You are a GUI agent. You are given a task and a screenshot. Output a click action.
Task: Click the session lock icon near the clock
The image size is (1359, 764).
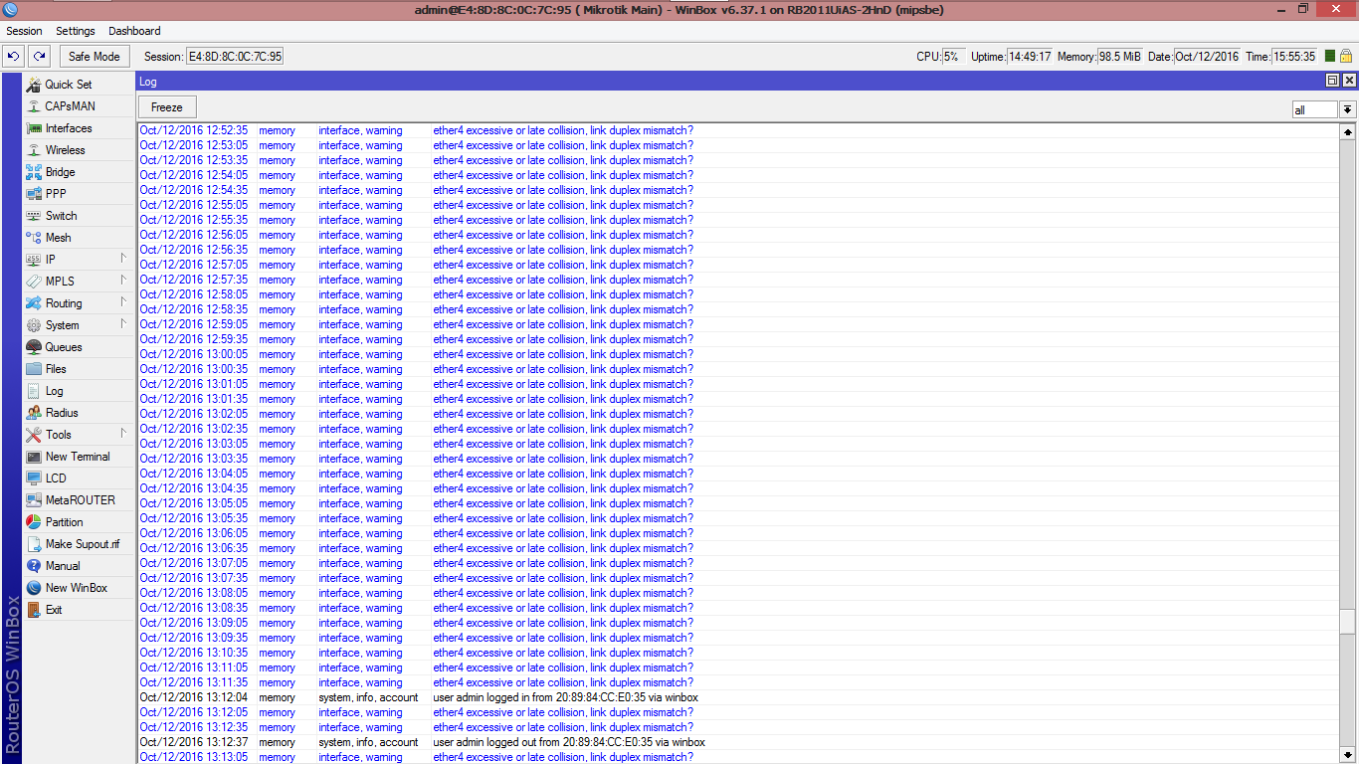coord(1348,57)
